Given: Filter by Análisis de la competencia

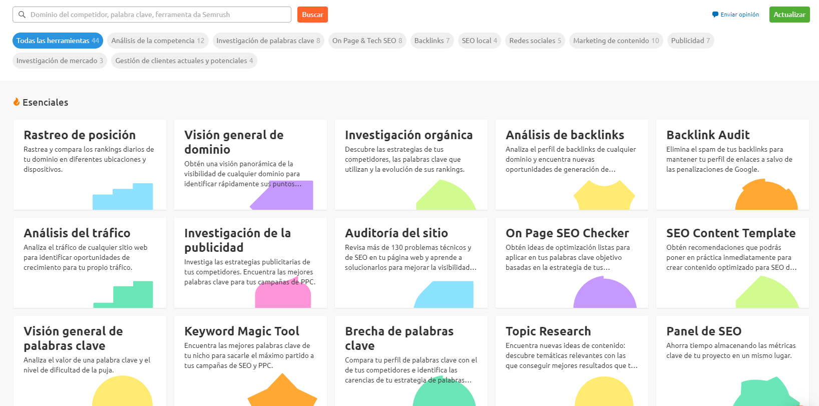Looking at the screenshot, I should [x=158, y=41].
